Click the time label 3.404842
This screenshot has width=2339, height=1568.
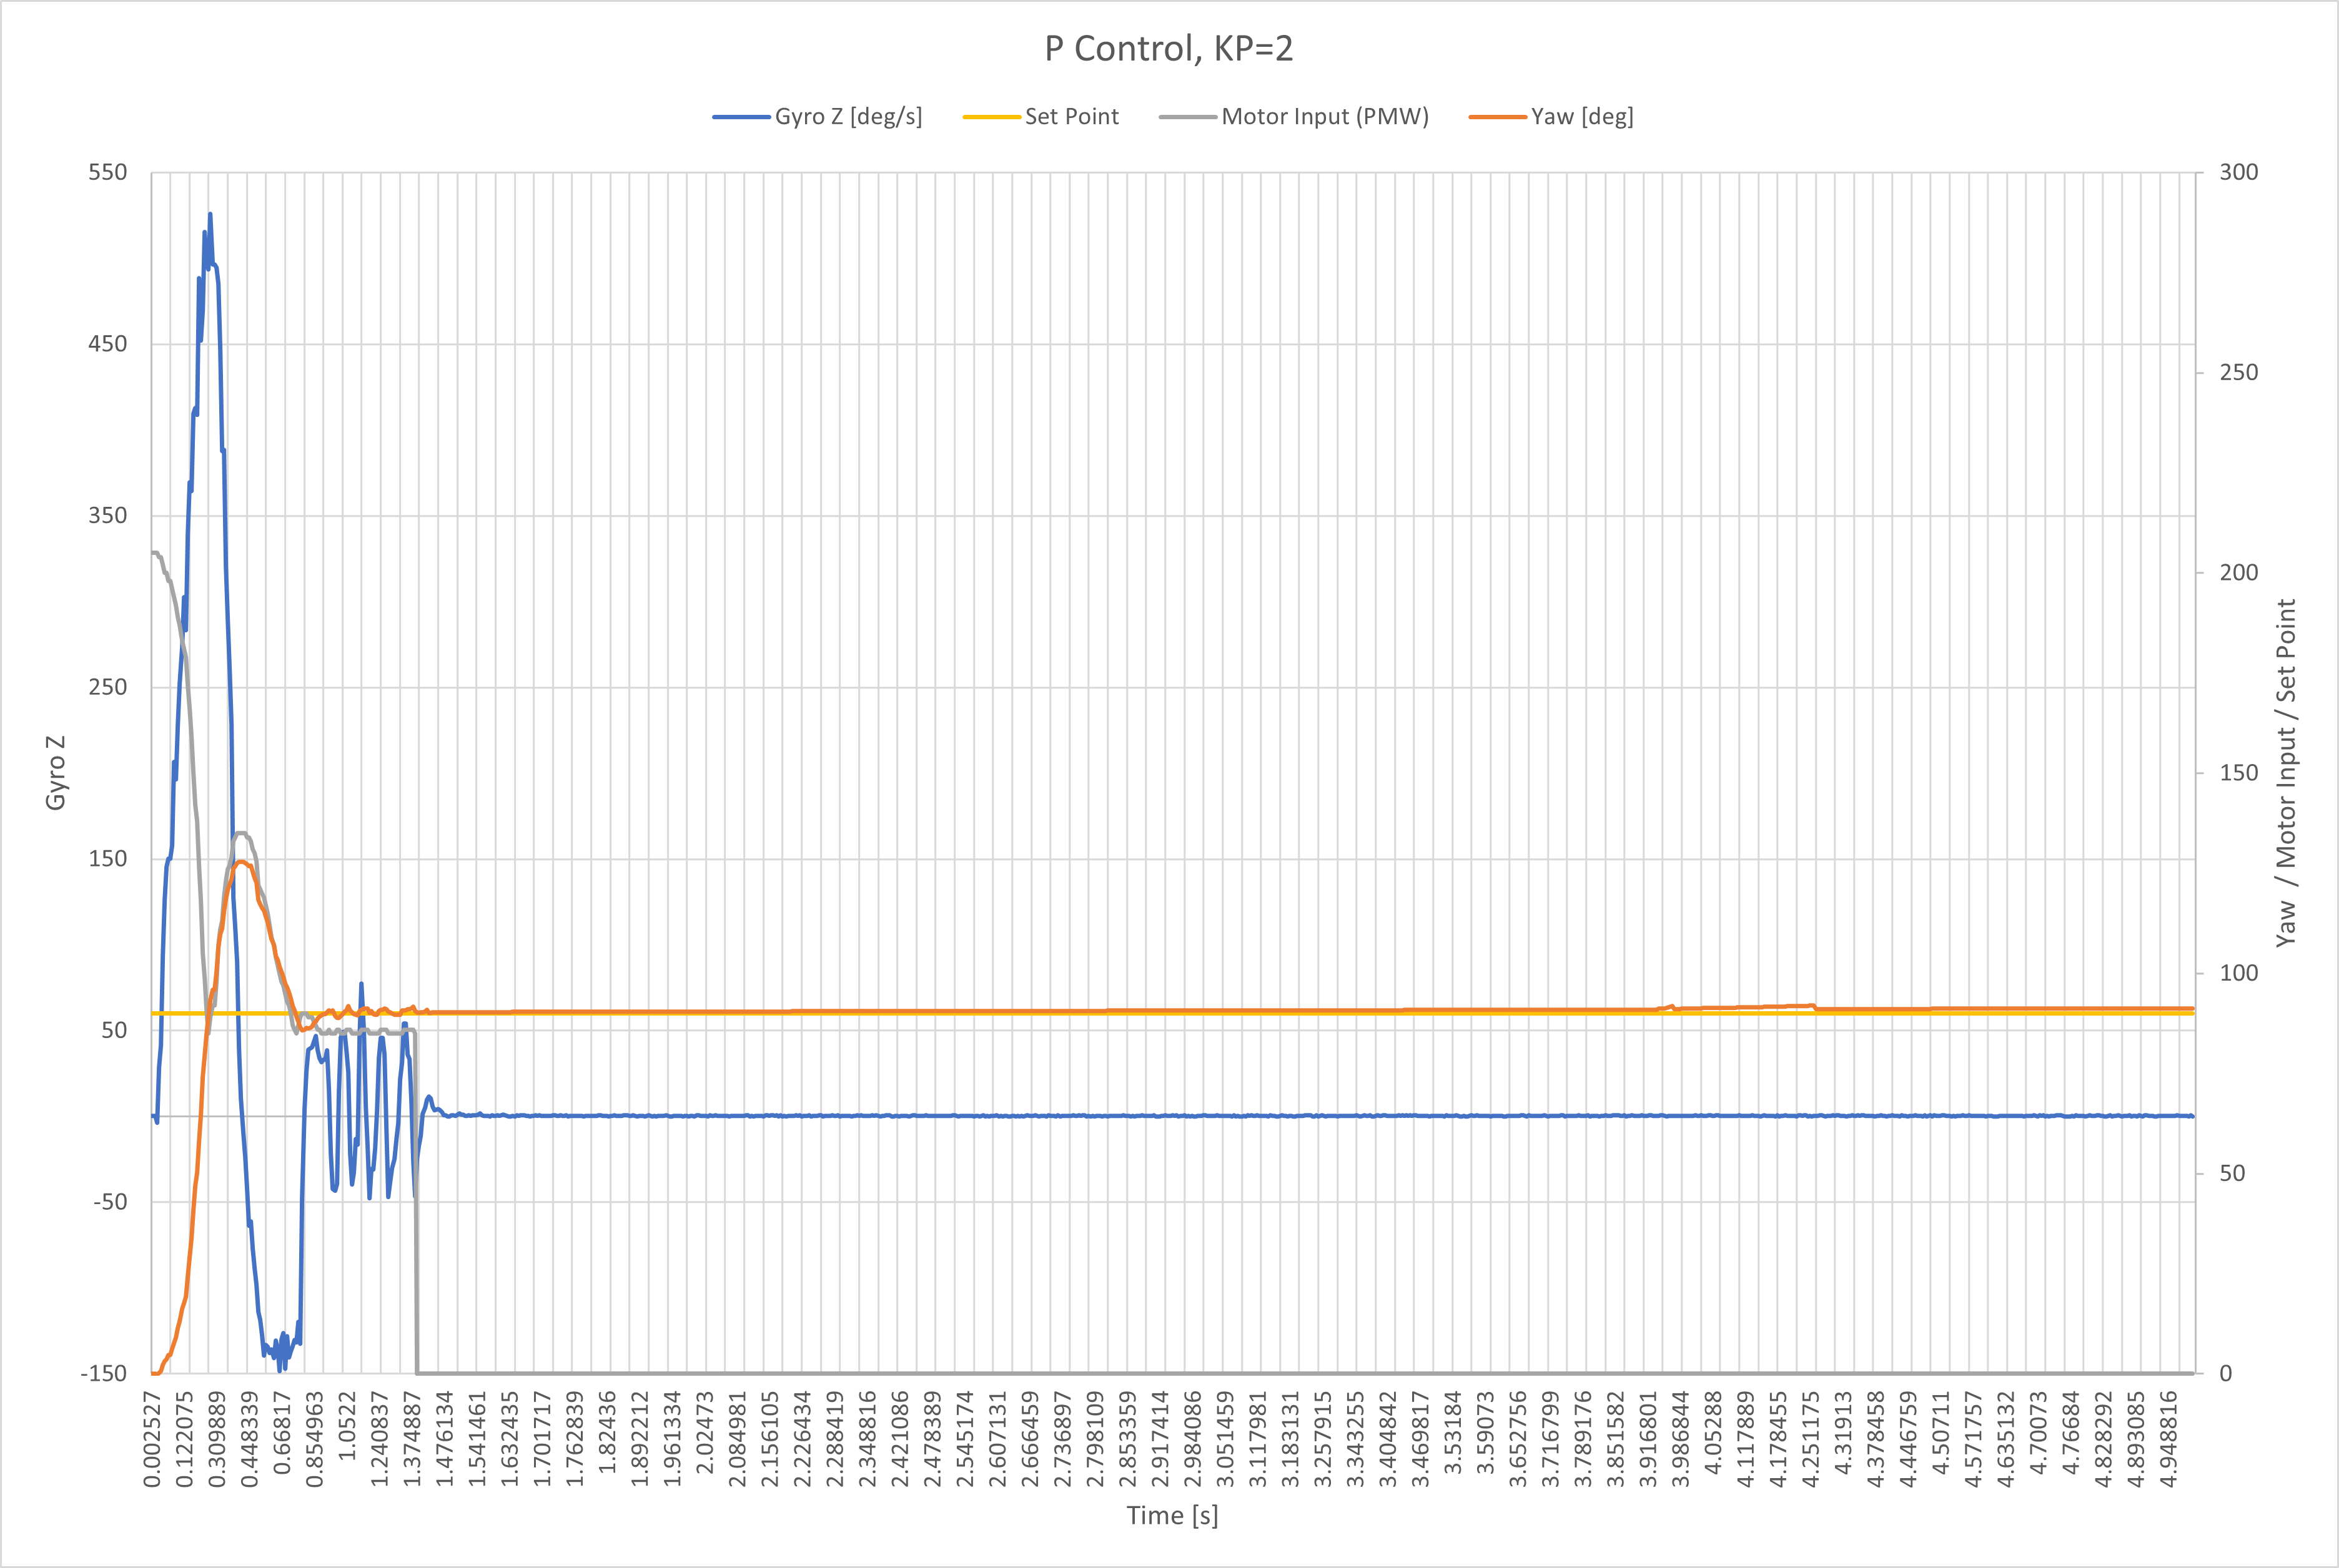tap(1388, 1438)
